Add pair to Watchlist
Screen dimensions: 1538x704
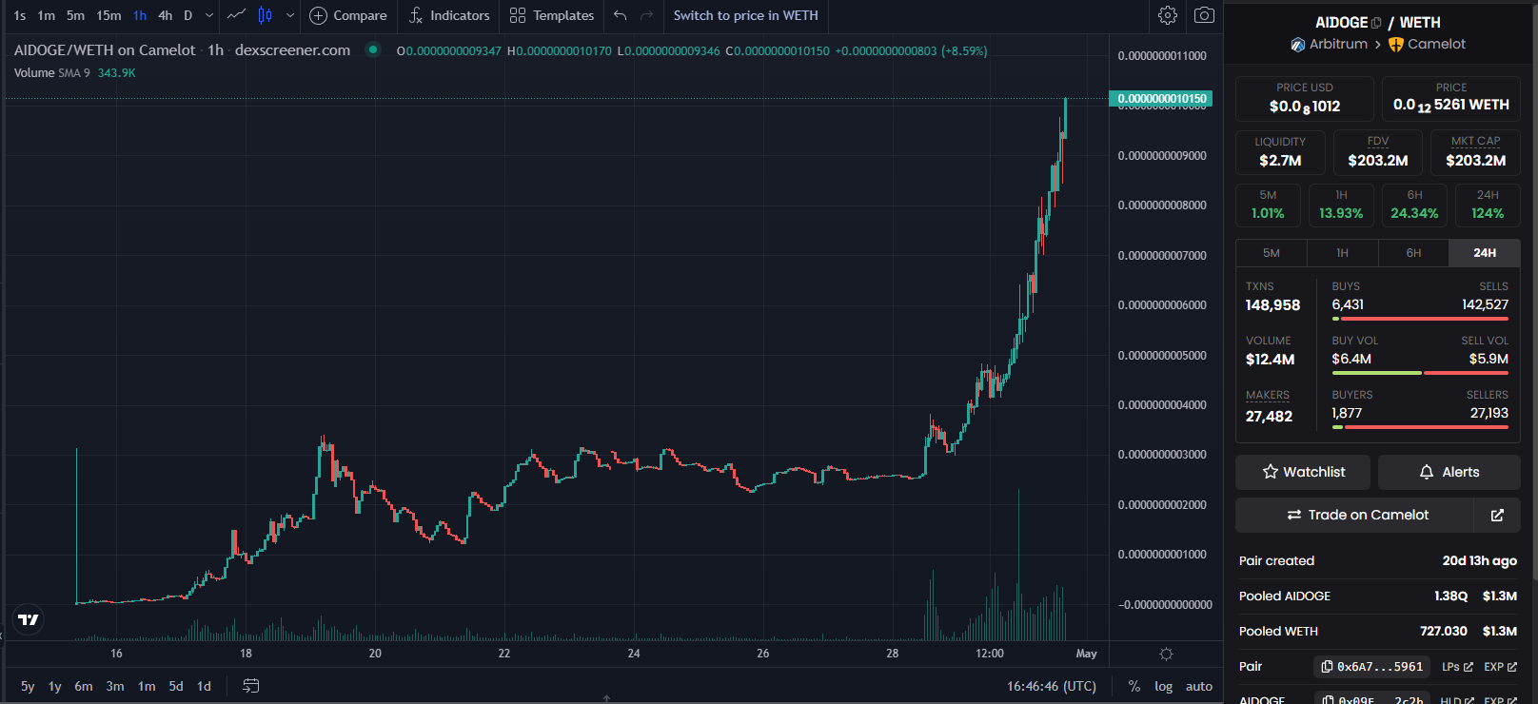pos(1303,472)
